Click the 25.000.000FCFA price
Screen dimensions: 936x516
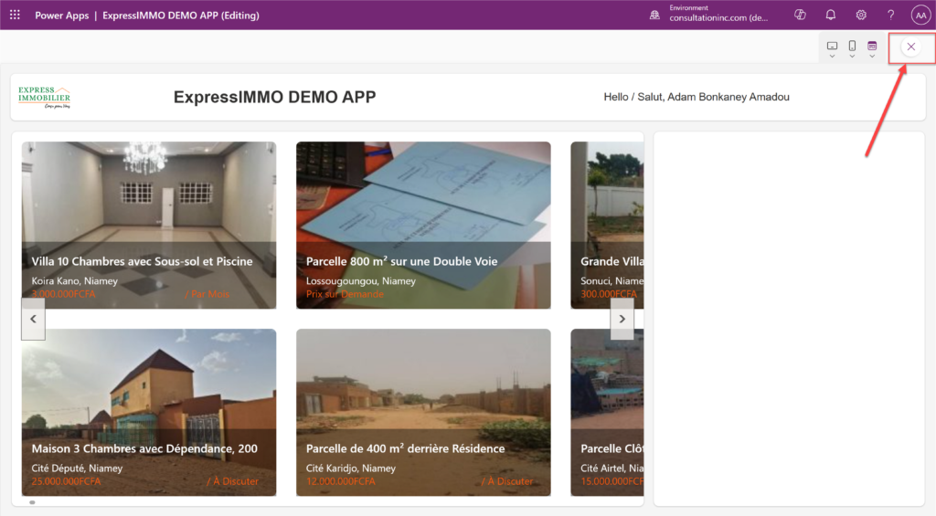pos(66,481)
